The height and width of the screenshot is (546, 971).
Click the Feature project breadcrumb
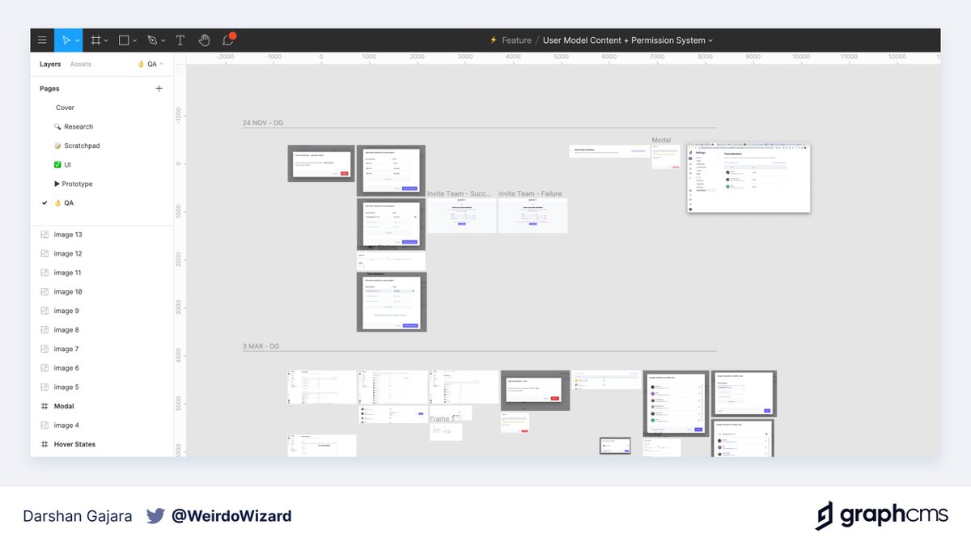click(x=516, y=40)
